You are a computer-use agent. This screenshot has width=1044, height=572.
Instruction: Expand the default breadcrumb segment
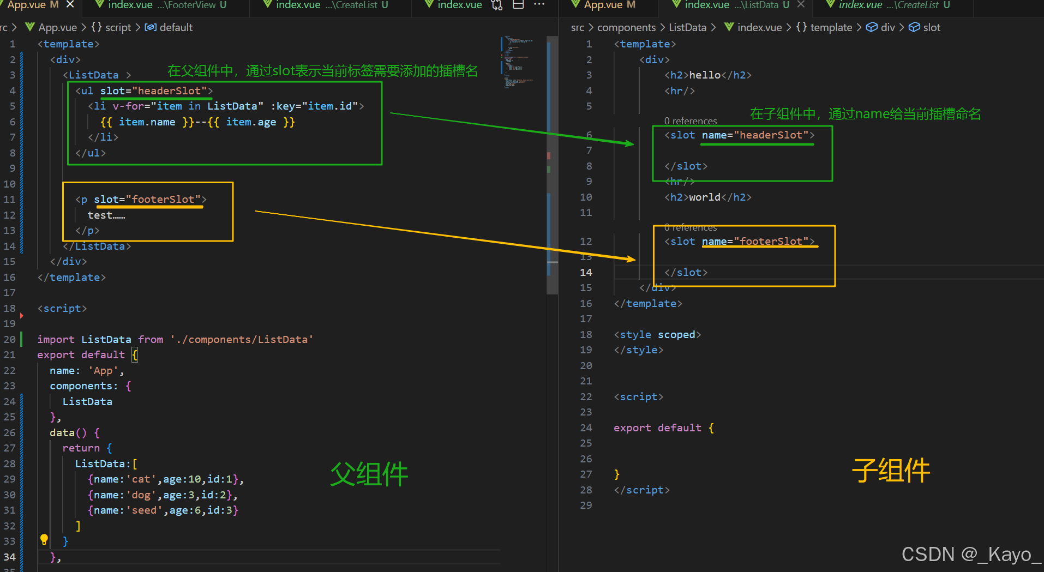[169, 27]
